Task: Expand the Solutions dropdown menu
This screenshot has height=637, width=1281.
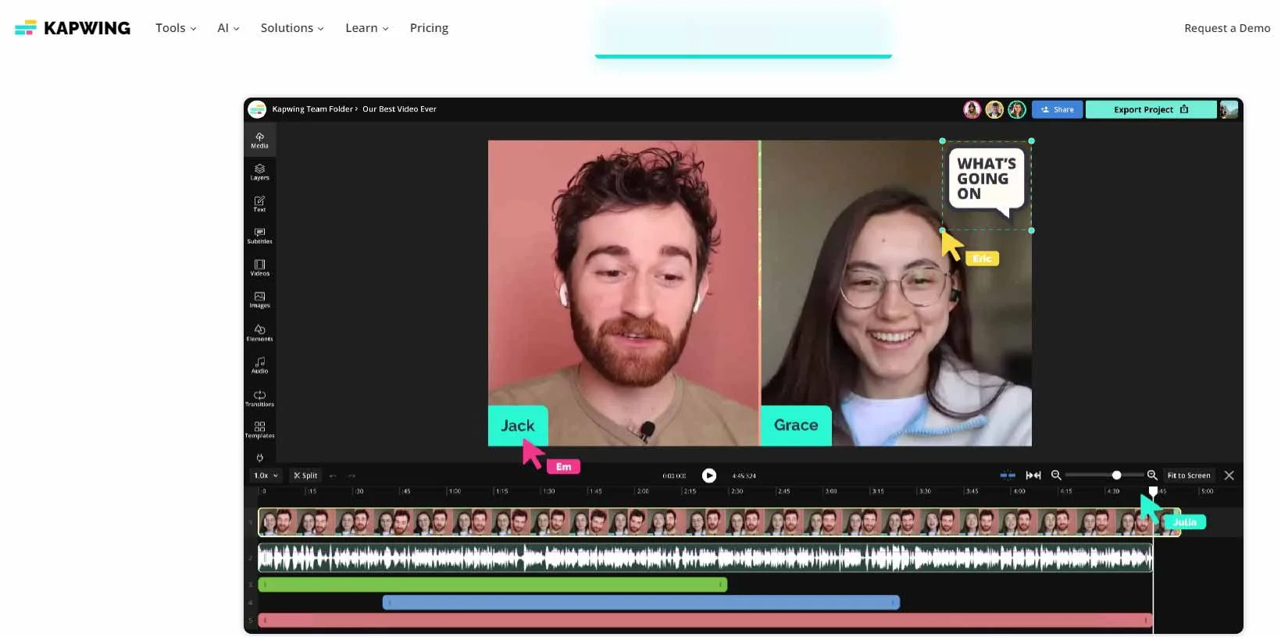Action: pos(291,28)
